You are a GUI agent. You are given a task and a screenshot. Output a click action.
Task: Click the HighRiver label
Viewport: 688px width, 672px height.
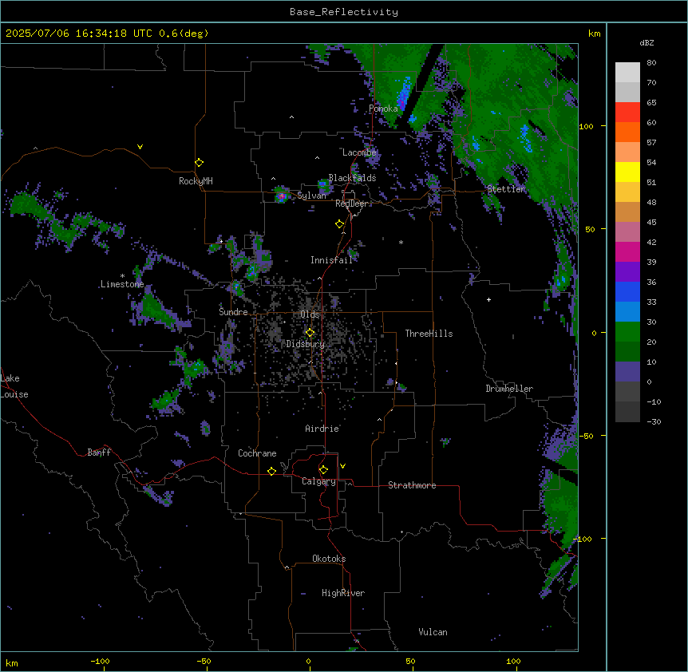point(343,593)
